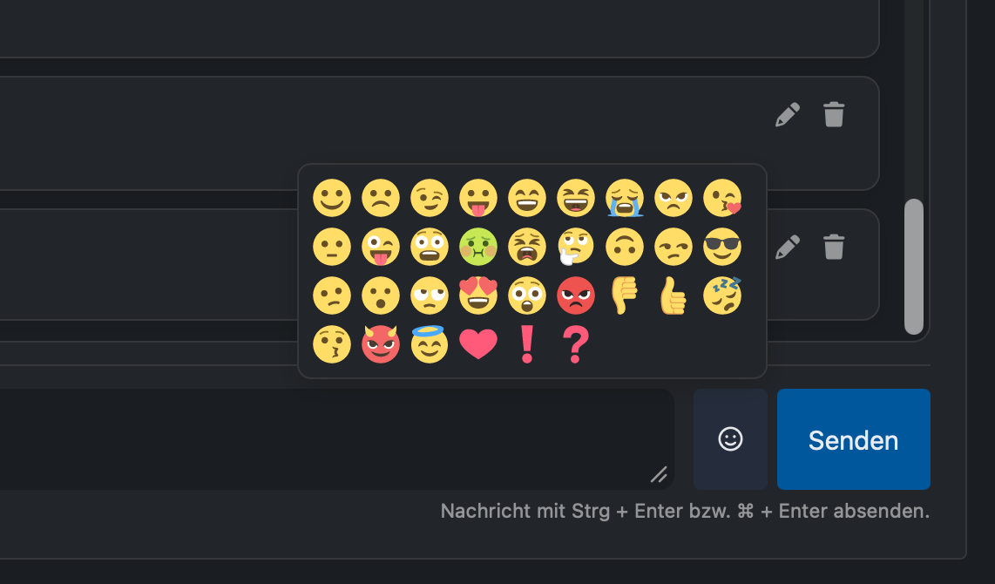
Task: Choose the angel halo face emoji
Action: 430,344
